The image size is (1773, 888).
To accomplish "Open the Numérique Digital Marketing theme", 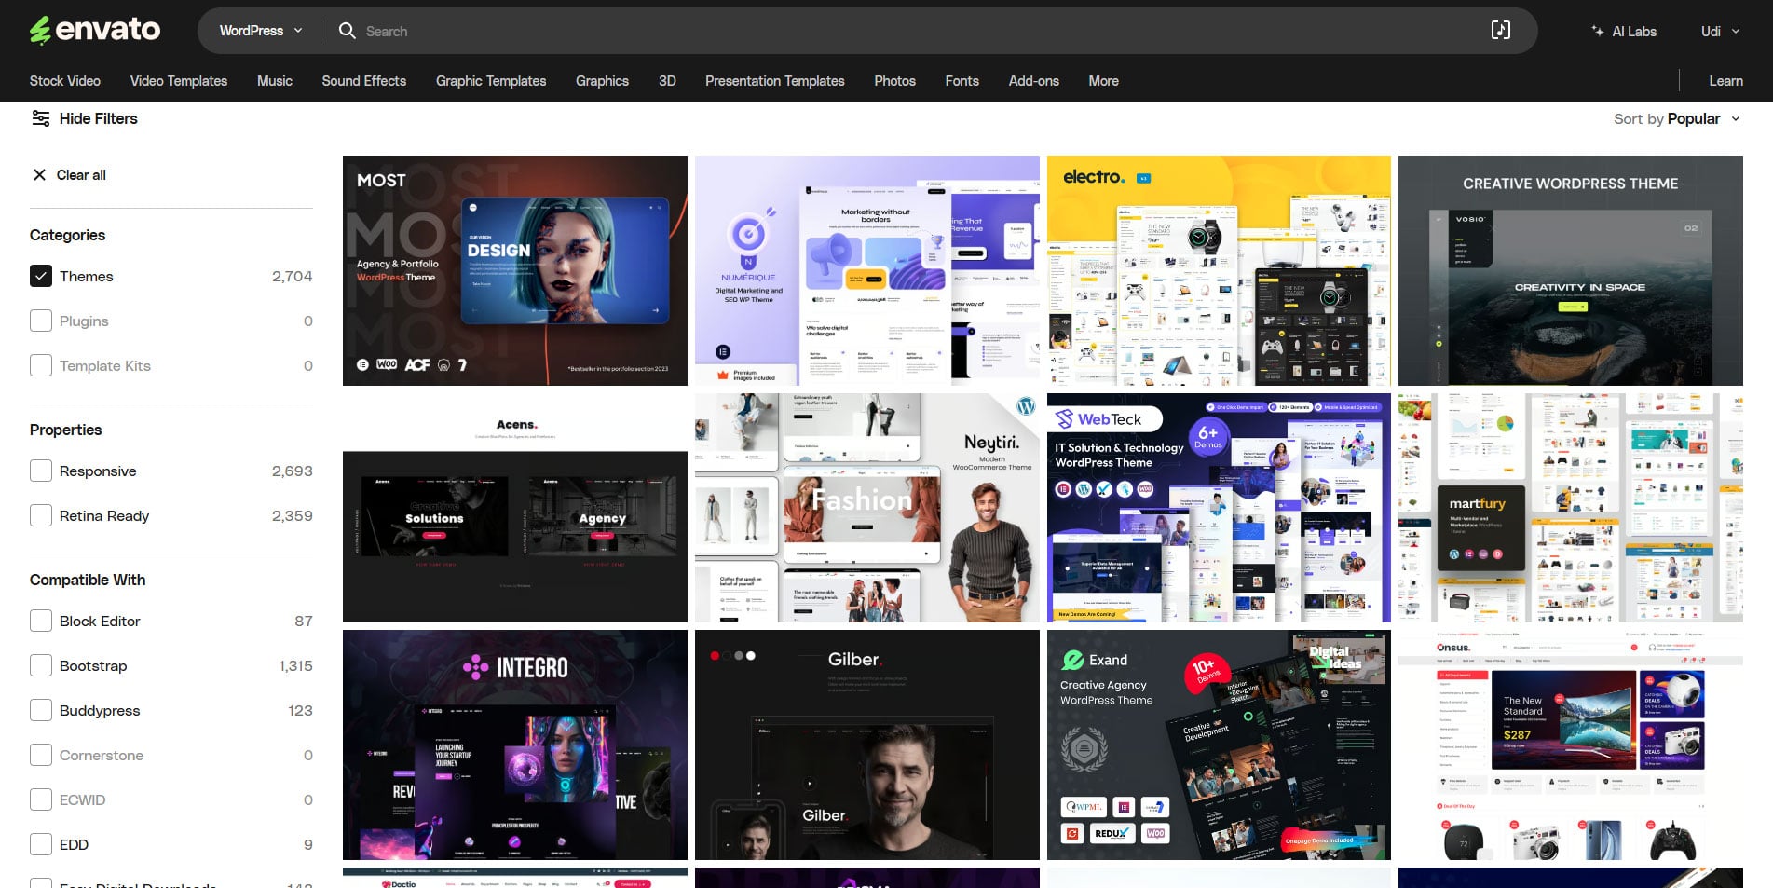I will tap(867, 270).
